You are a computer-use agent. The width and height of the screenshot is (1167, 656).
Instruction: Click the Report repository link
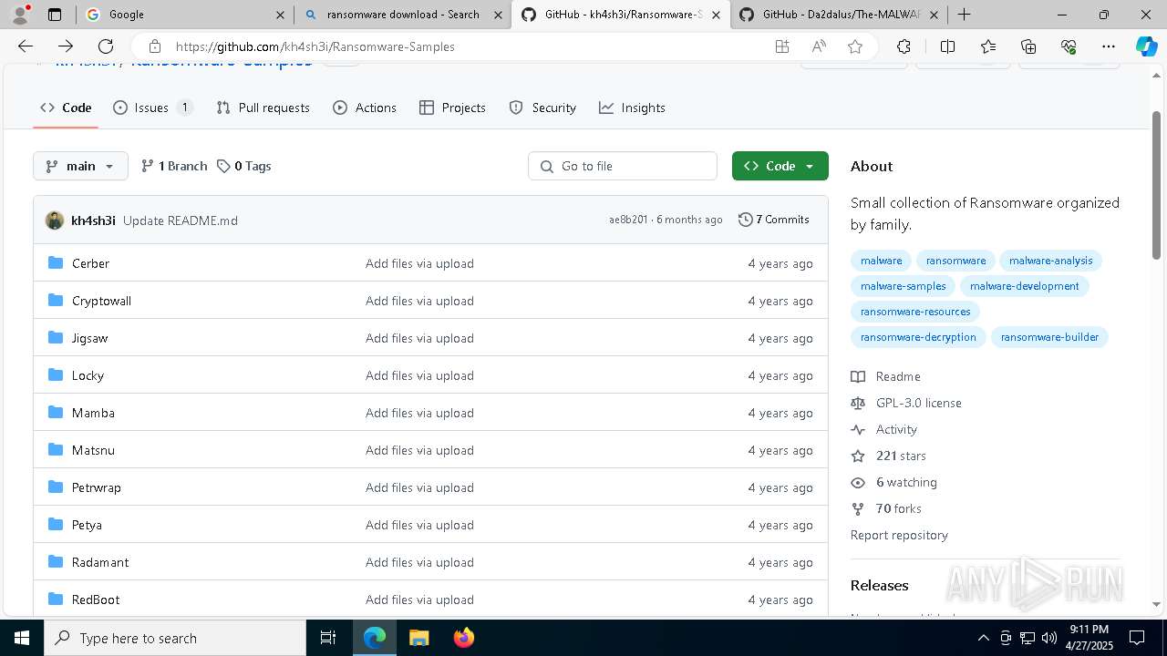(899, 535)
